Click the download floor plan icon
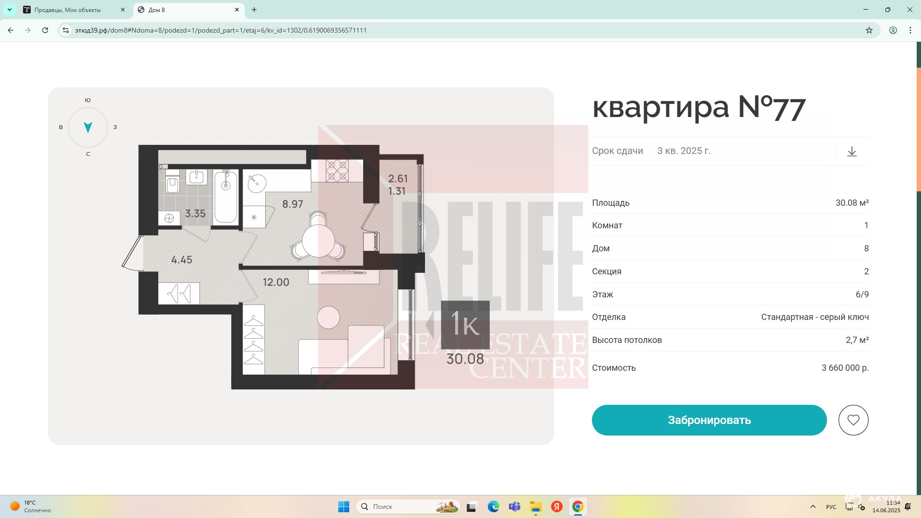The width and height of the screenshot is (921, 518). coord(851,152)
